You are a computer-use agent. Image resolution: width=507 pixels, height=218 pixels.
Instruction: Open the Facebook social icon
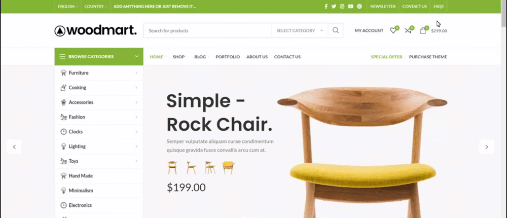[326, 7]
